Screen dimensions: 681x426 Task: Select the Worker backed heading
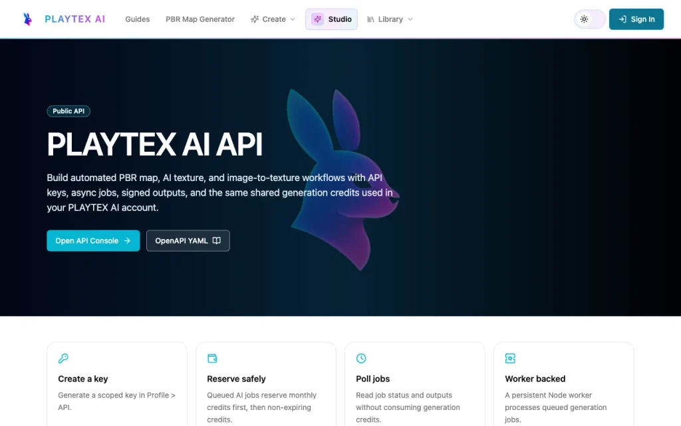[535, 379]
